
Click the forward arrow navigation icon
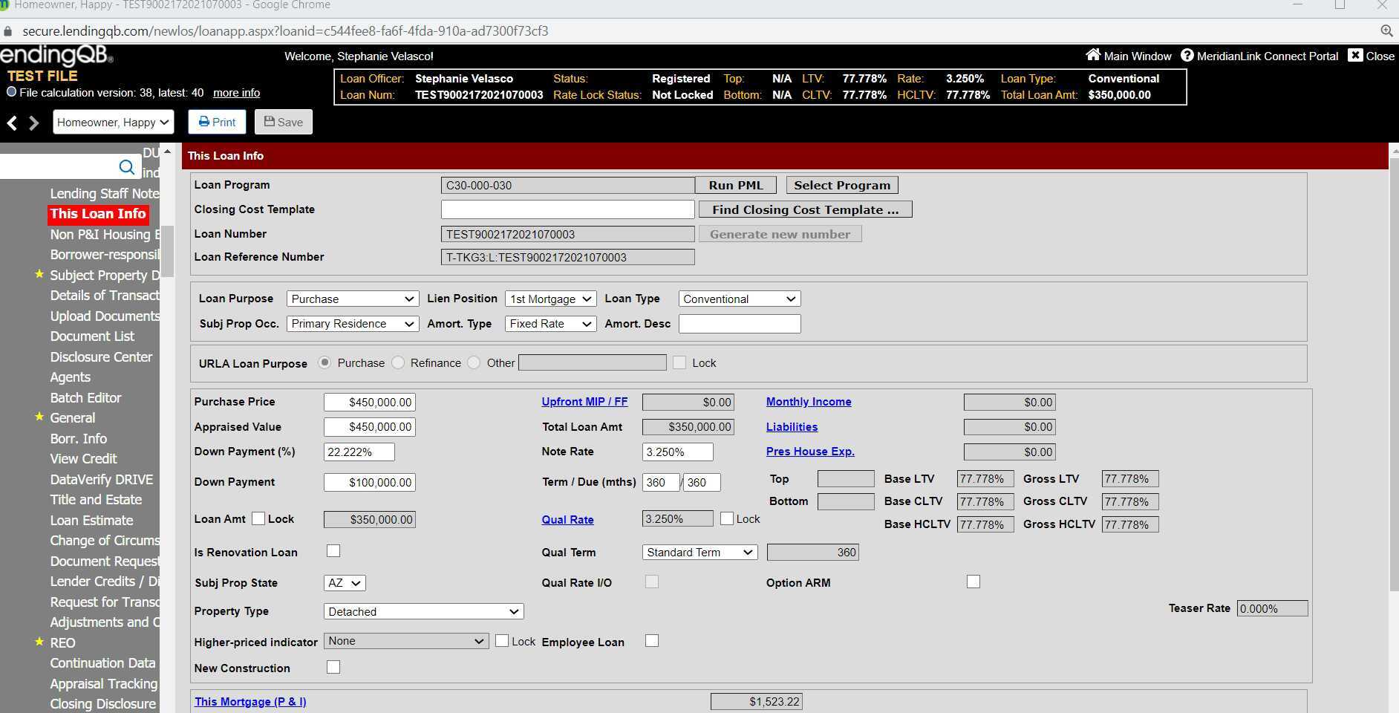tap(33, 123)
